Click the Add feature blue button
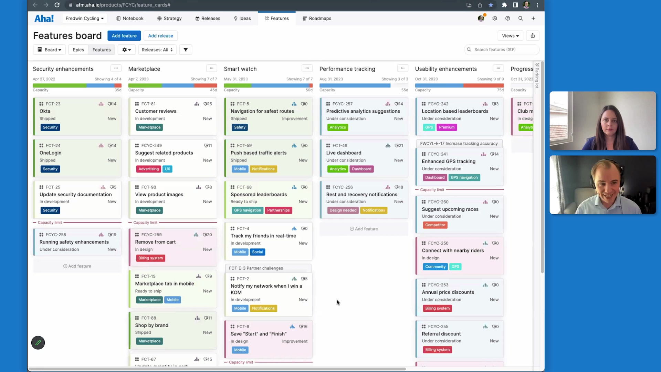This screenshot has height=372, width=661. click(124, 36)
